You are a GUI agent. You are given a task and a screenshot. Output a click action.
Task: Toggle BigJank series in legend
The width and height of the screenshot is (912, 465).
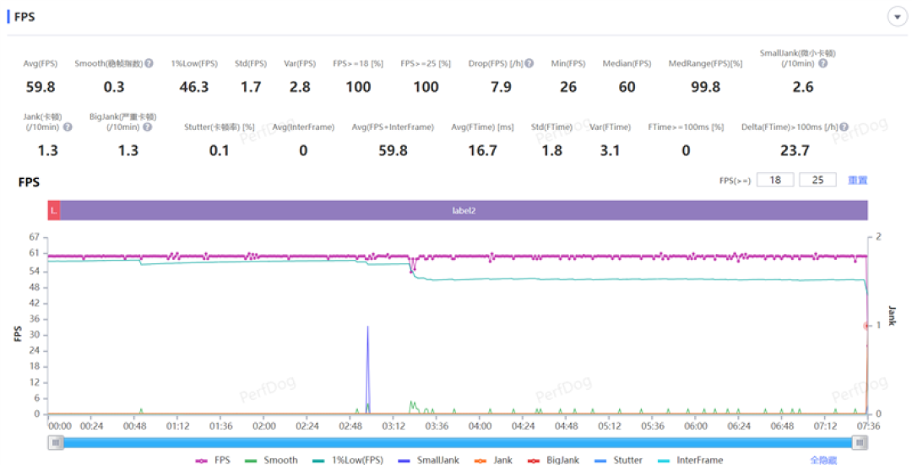coord(553,460)
